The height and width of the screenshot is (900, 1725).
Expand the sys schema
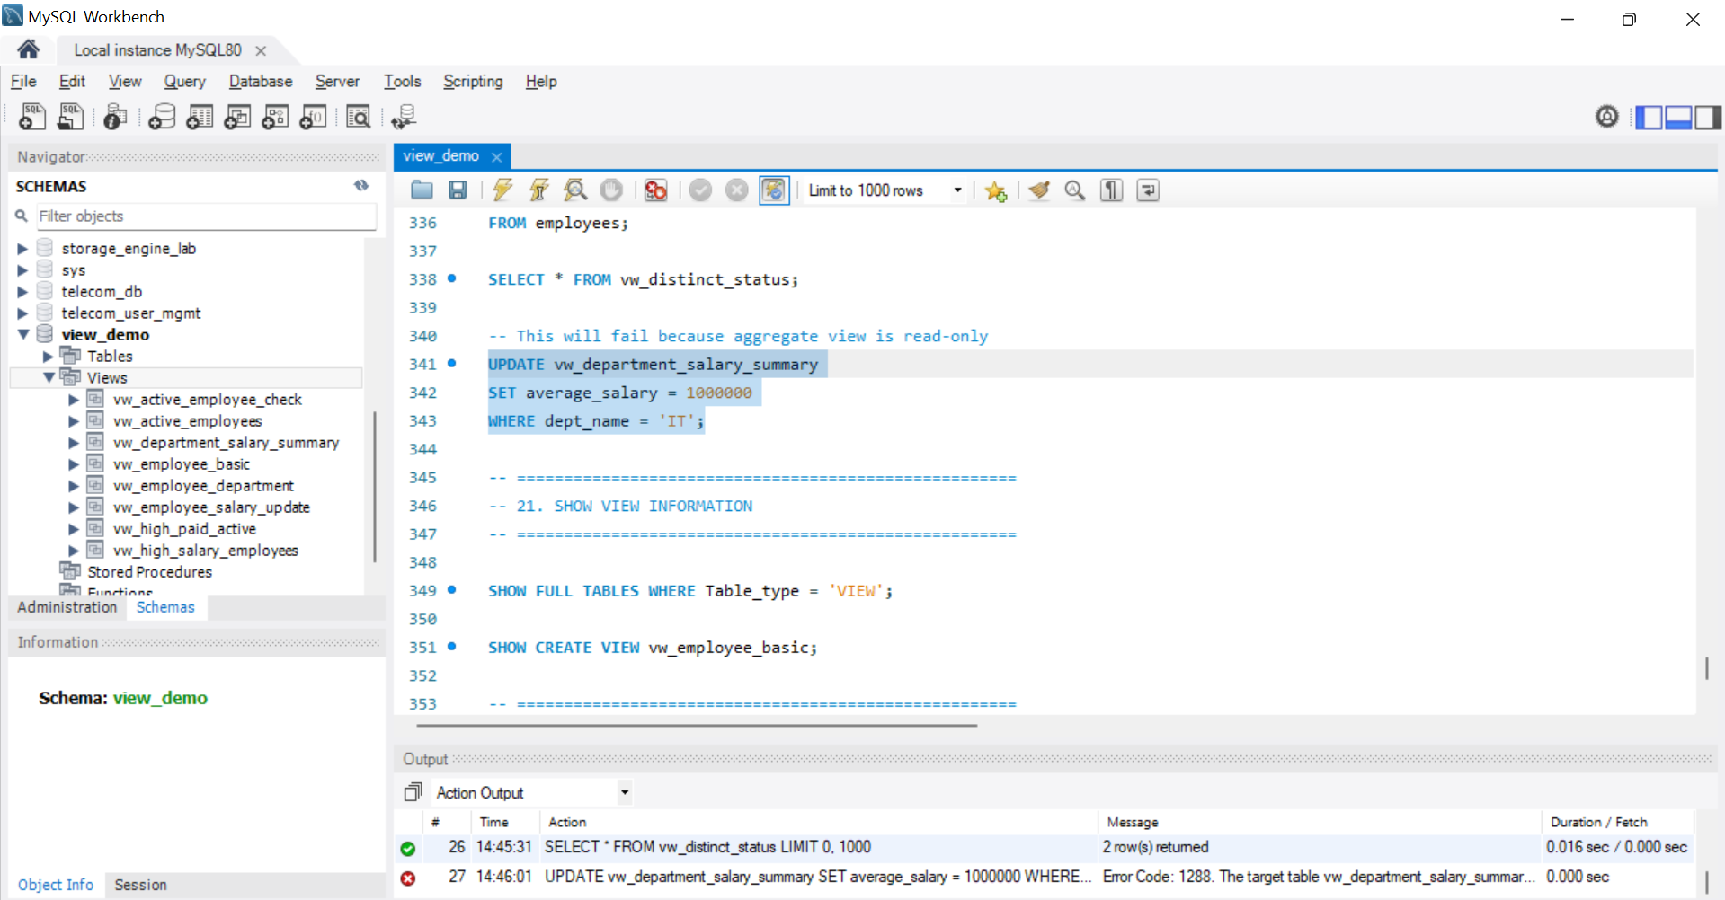coord(22,270)
